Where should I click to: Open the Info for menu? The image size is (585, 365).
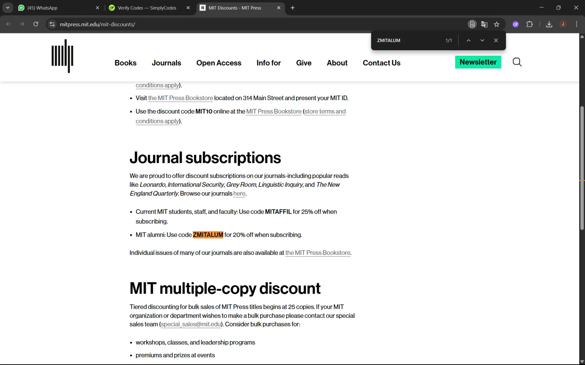click(269, 63)
